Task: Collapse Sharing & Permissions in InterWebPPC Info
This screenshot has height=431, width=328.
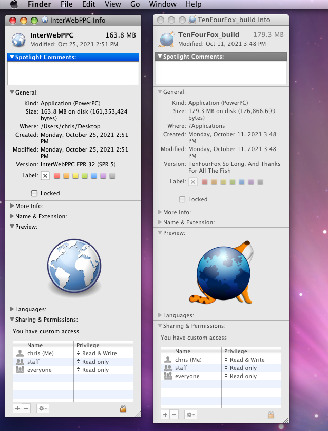Action: [x=12, y=320]
